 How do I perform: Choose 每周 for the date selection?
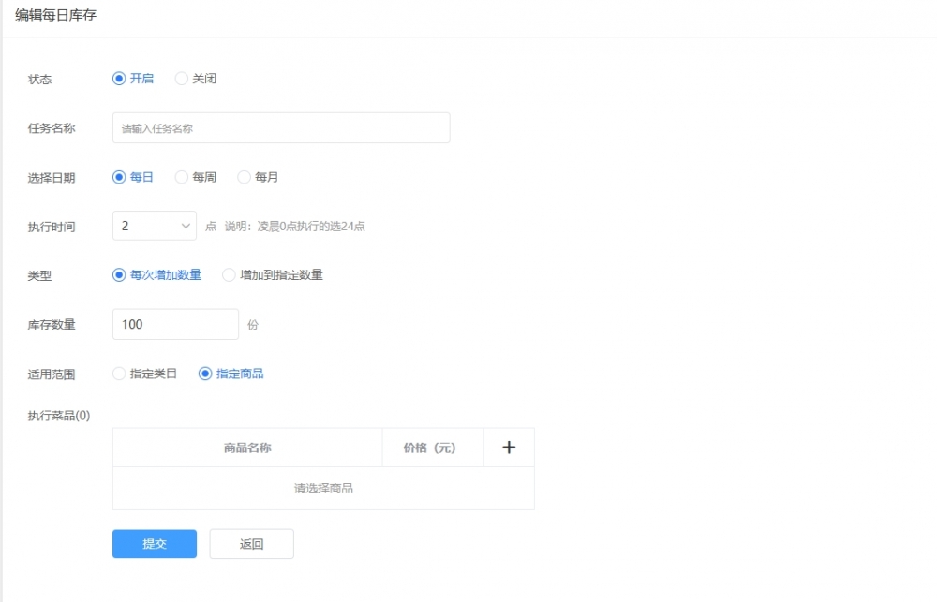point(182,177)
